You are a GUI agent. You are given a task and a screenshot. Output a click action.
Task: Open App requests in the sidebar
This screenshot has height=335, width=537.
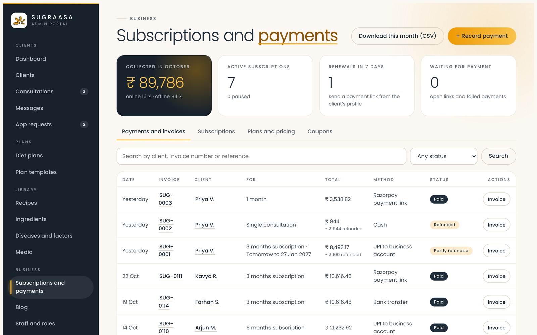point(51,124)
